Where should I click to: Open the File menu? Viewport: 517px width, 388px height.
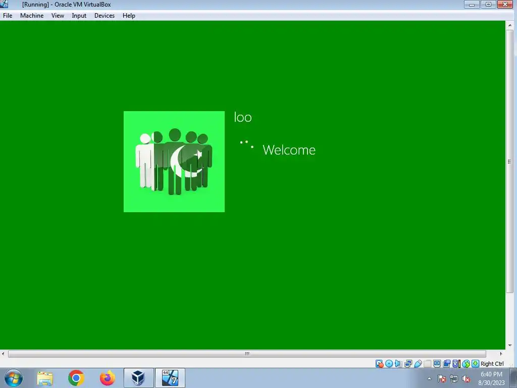[x=8, y=16]
